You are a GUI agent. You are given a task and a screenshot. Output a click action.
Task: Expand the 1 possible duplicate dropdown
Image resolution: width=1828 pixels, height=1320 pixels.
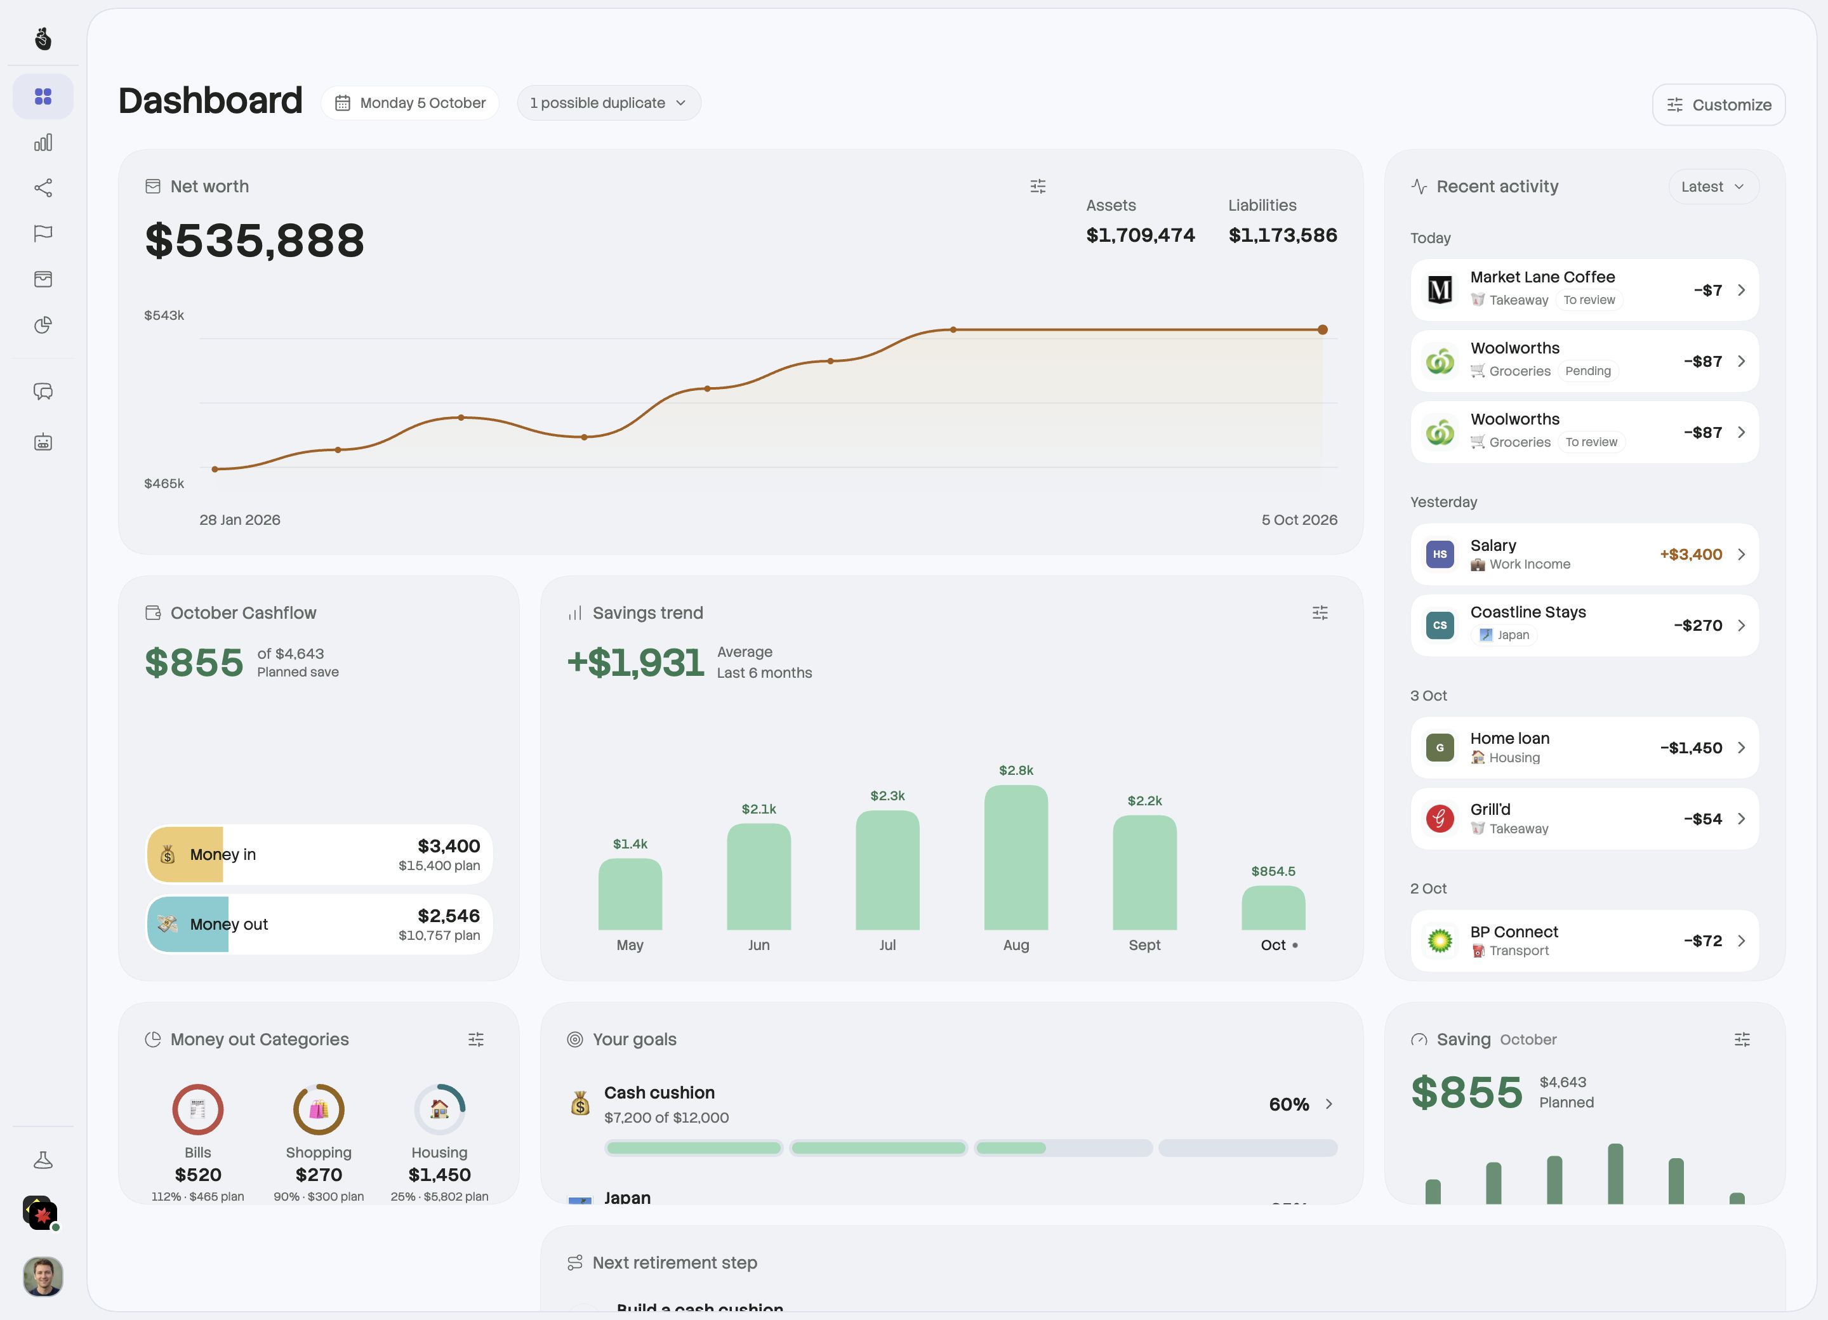coord(609,103)
